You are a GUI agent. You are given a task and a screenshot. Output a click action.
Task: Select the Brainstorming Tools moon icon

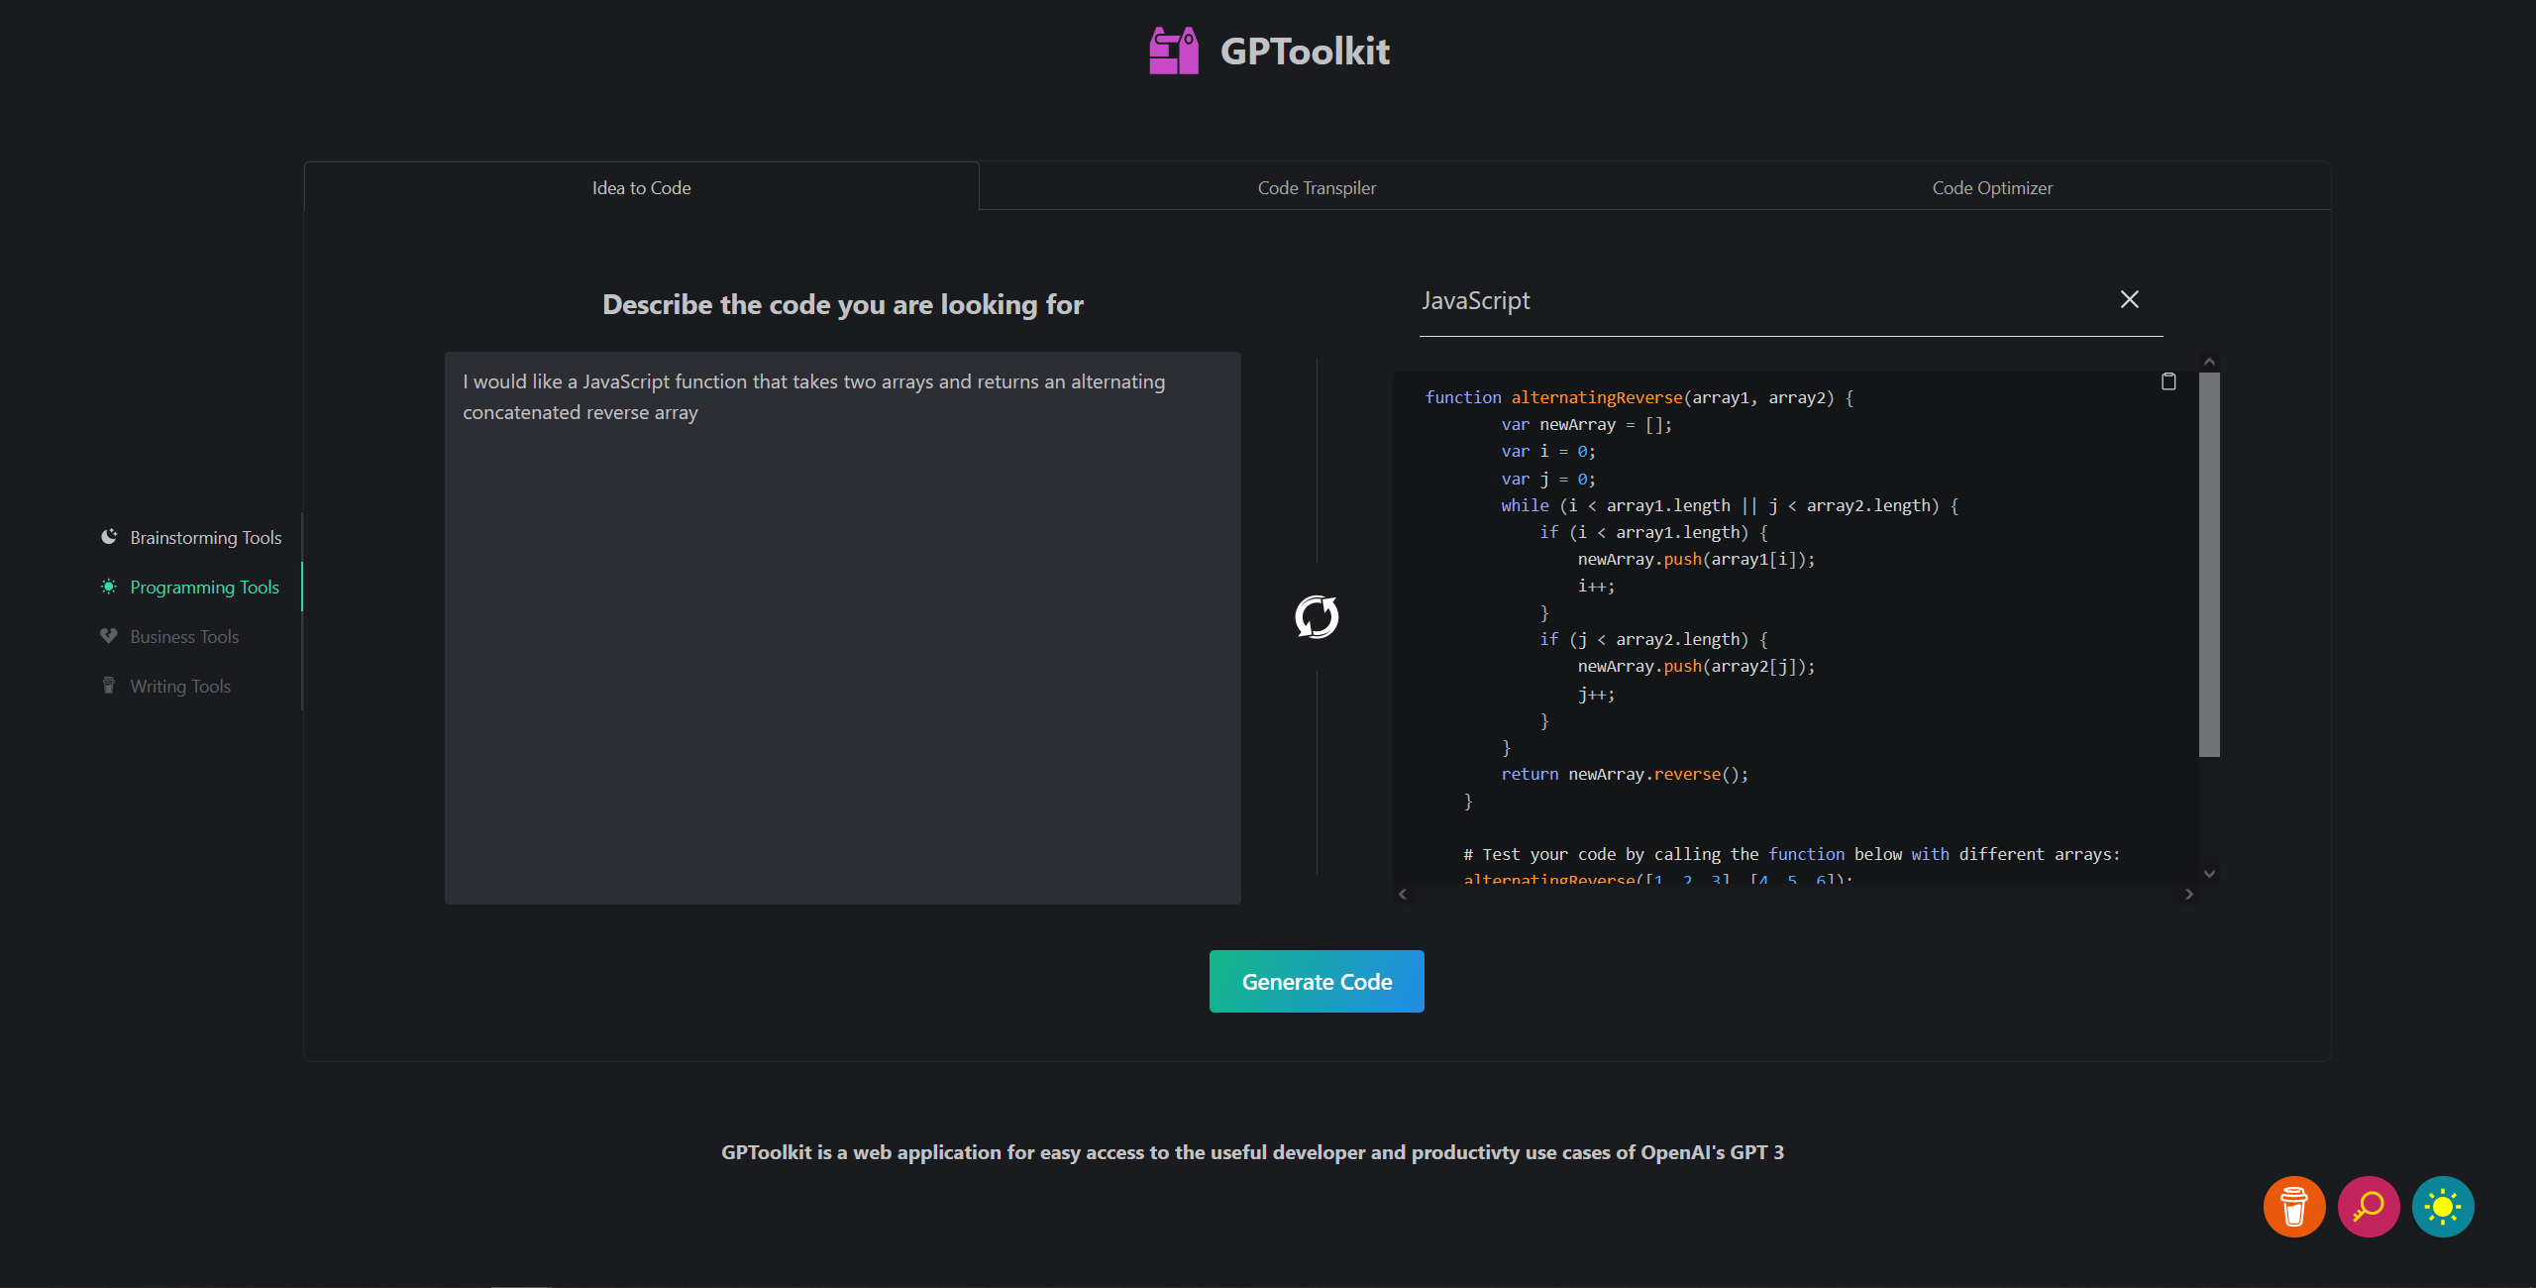(x=109, y=536)
